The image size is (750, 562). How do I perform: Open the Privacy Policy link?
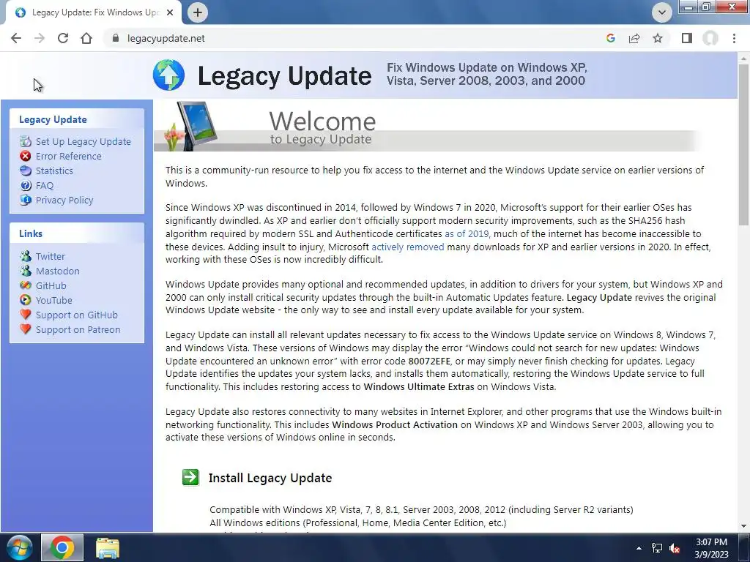[64, 201]
